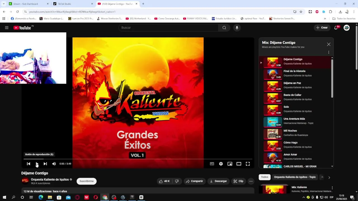Click the Descargar button
The width and height of the screenshot is (358, 201).
(x=218, y=181)
